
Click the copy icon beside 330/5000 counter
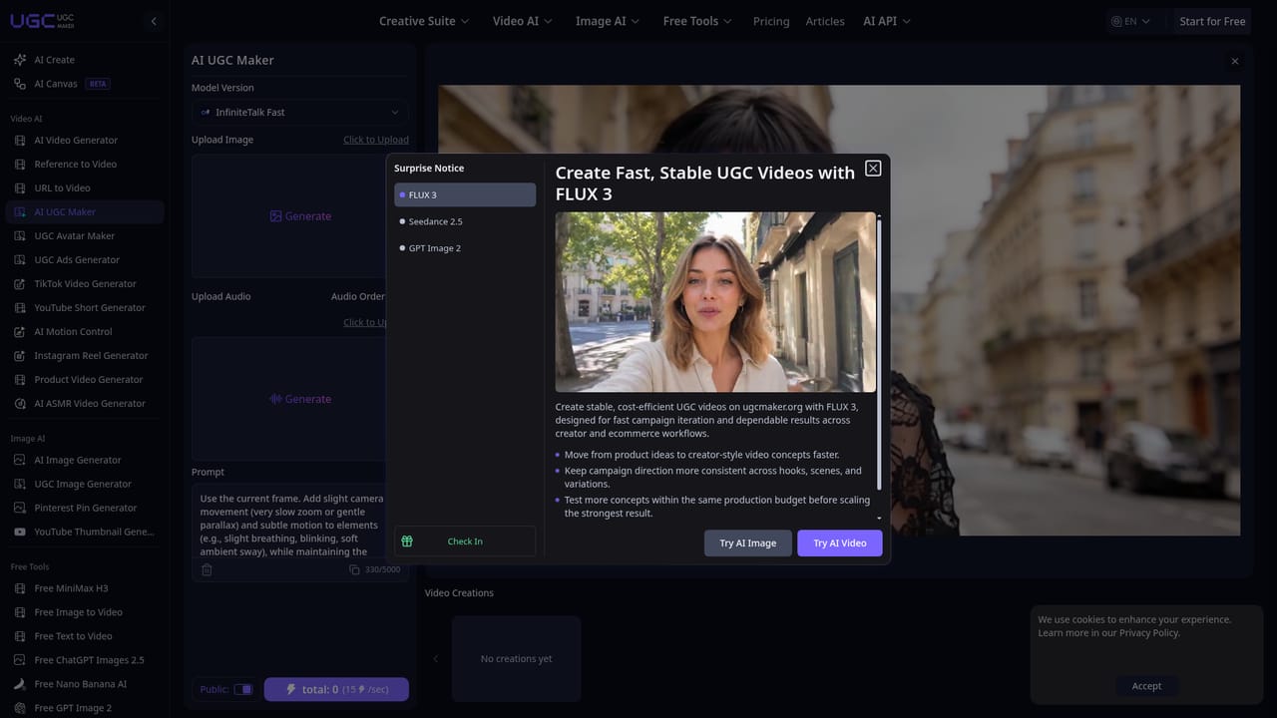point(354,569)
